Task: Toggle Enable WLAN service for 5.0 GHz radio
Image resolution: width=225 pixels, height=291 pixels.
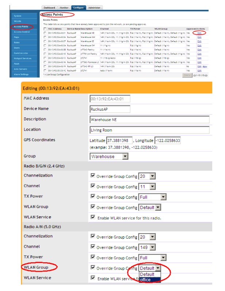Action: coord(93,278)
